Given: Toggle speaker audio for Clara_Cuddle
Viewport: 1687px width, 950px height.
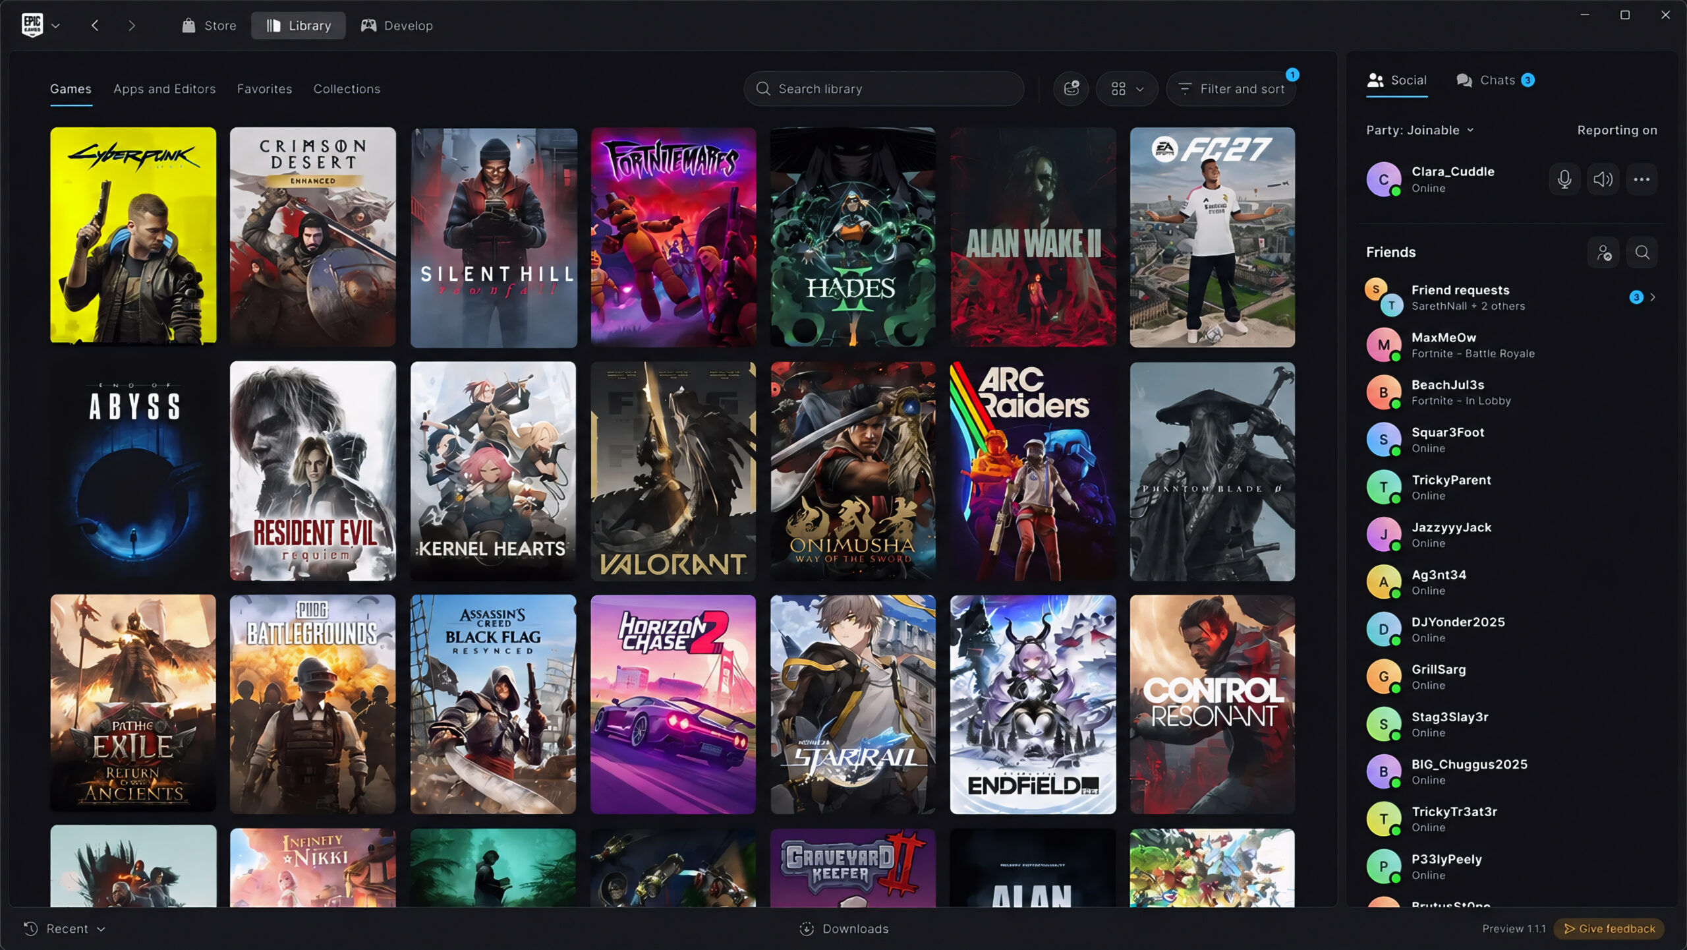Looking at the screenshot, I should click(x=1603, y=179).
